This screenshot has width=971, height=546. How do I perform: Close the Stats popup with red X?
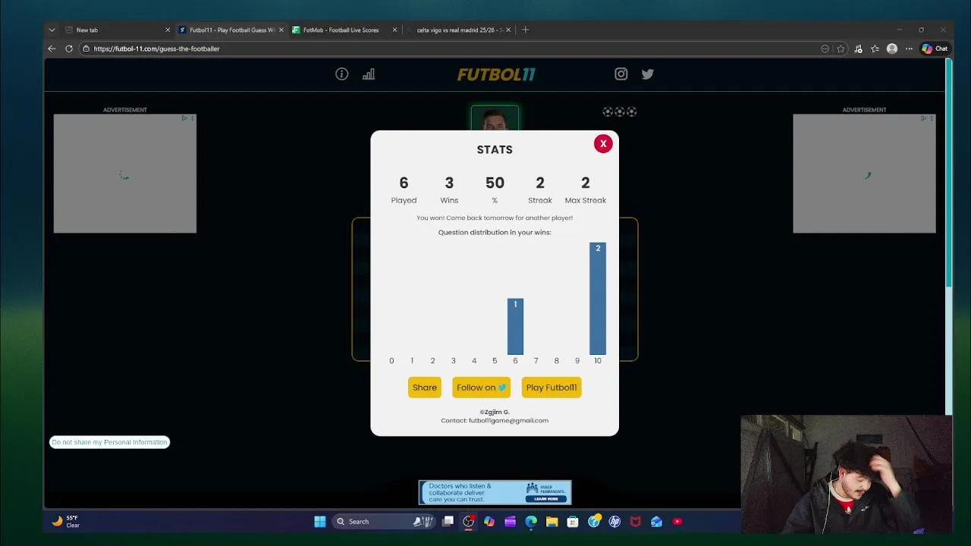(x=603, y=143)
